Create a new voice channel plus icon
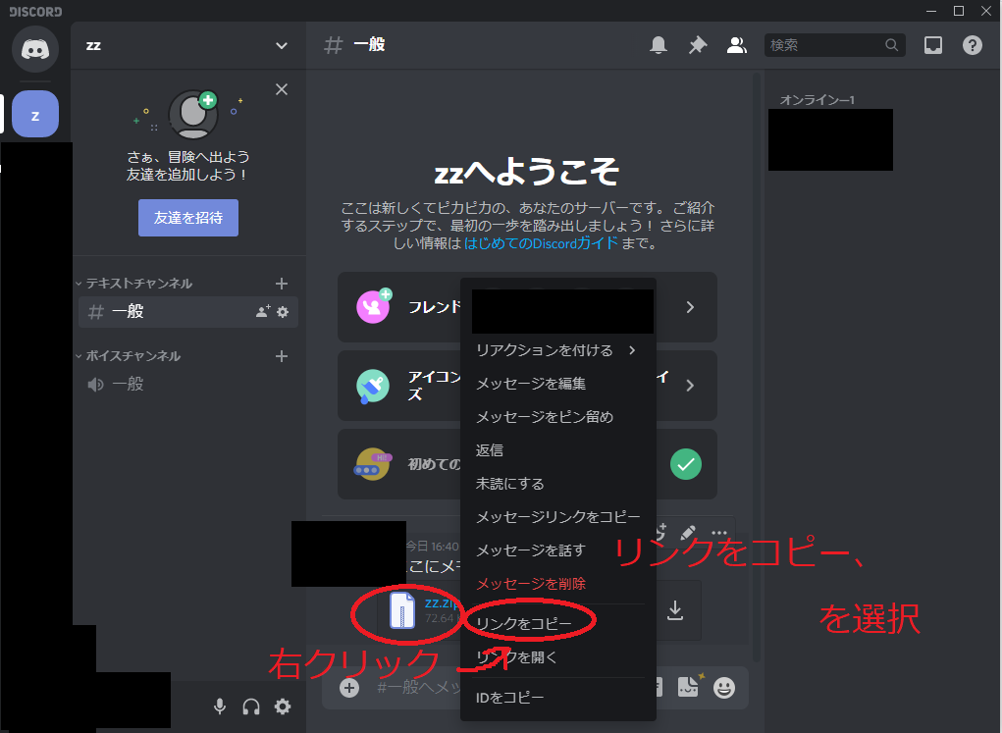Image resolution: width=1002 pixels, height=733 pixels. pyautogui.click(x=282, y=356)
